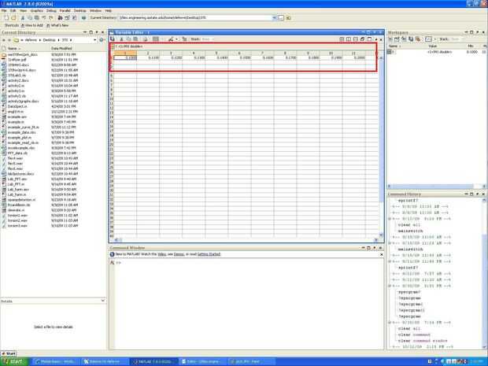Click the Cut icon in main MATLAB toolbar
The image size is (488, 366).
click(x=23, y=18)
